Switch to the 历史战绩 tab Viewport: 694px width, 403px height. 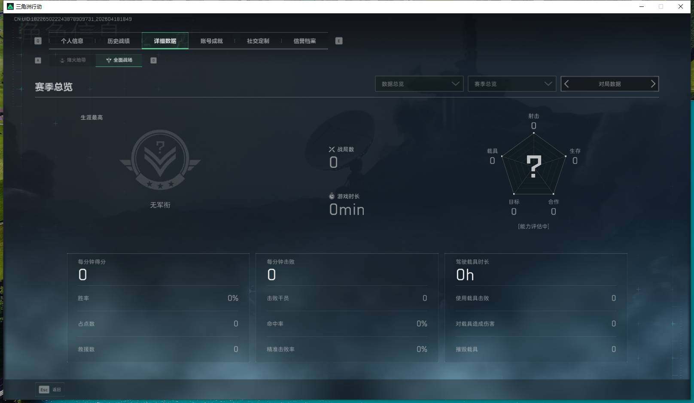[x=119, y=41]
